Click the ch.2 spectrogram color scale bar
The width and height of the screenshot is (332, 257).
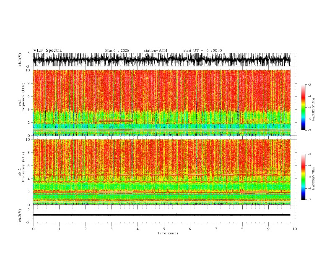click(x=303, y=177)
